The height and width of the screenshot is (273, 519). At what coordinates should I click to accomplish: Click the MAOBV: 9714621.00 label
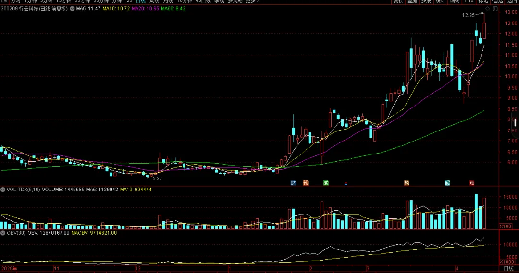click(x=94, y=233)
